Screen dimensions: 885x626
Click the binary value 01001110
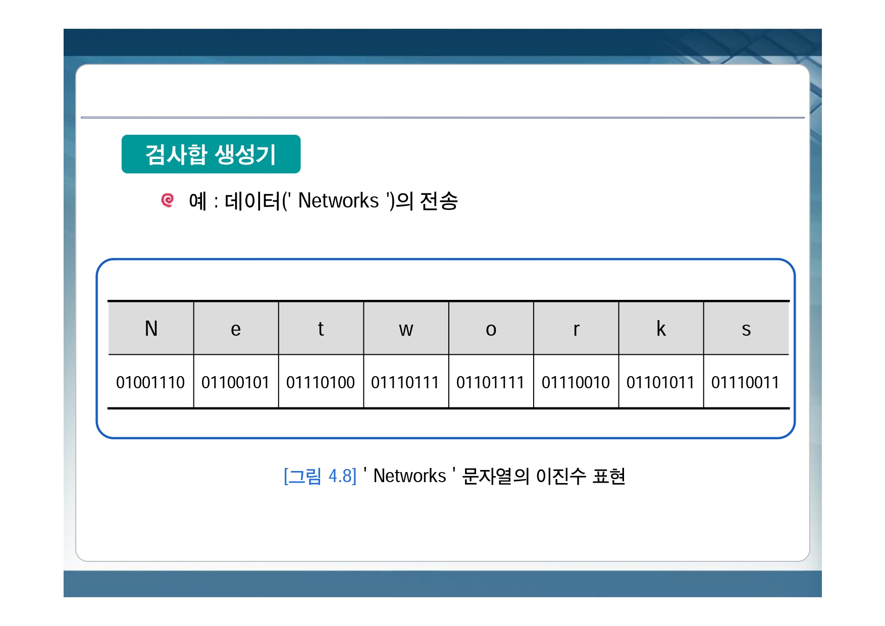(150, 382)
